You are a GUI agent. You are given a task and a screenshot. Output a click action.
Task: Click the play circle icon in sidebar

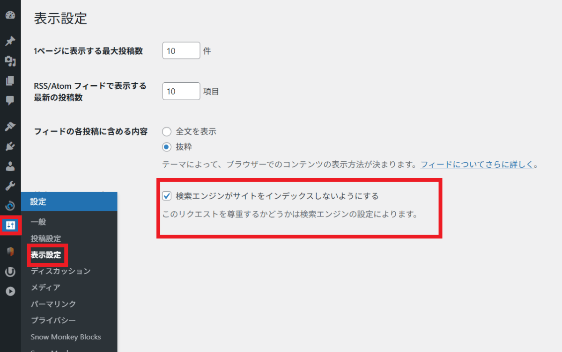pos(10,291)
